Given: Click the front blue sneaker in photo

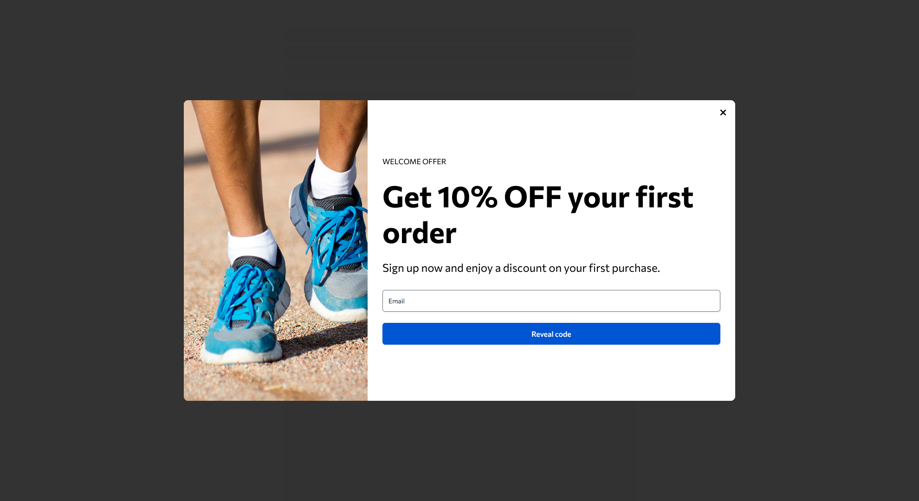Looking at the screenshot, I should coord(244,311).
